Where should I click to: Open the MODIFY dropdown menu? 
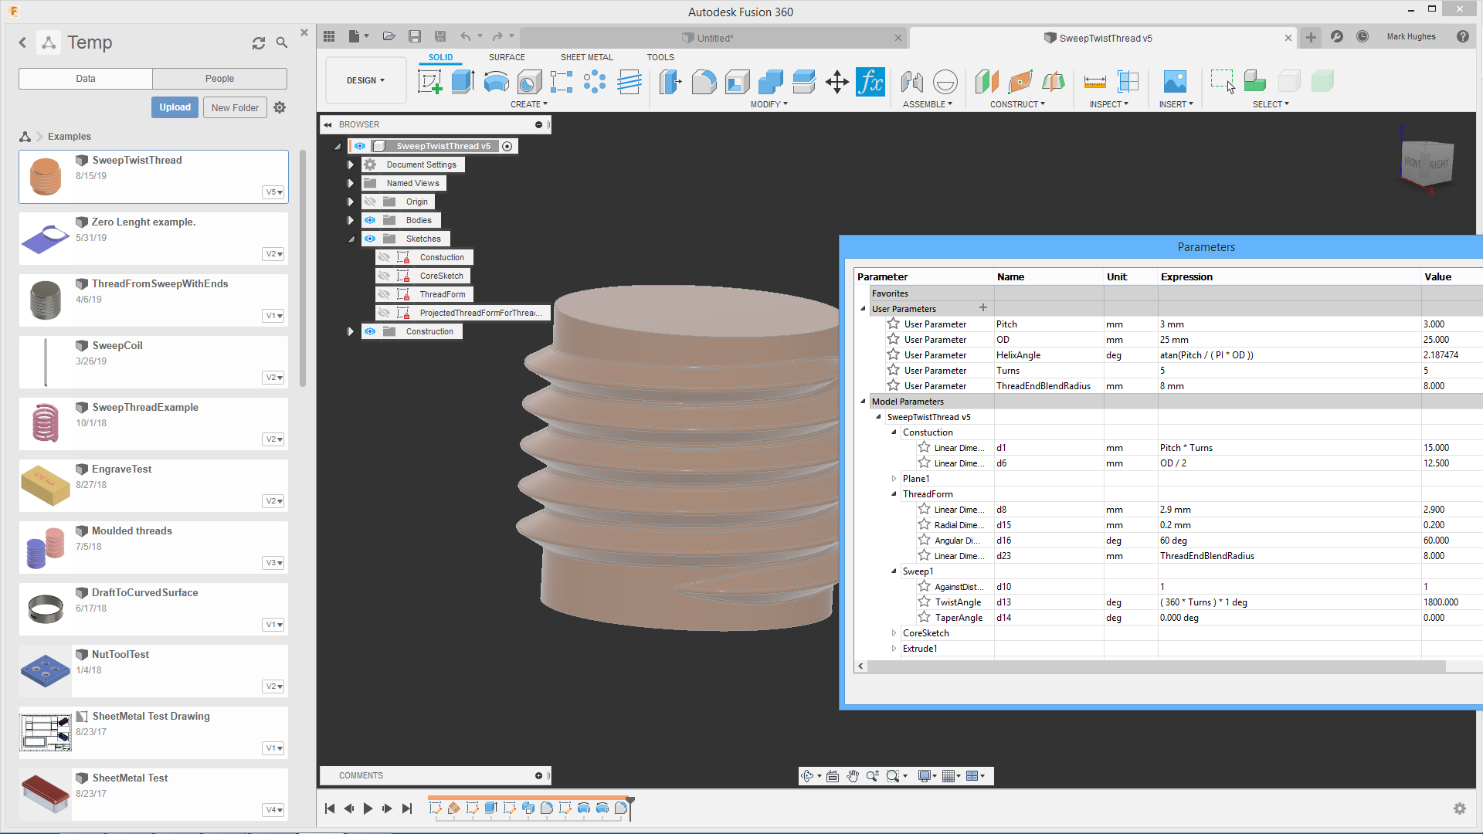[x=769, y=104]
